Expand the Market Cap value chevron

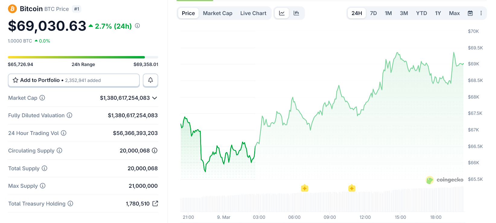[x=155, y=98]
